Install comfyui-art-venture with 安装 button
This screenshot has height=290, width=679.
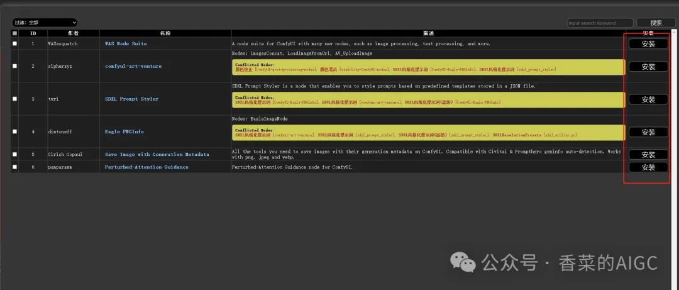tap(648, 67)
